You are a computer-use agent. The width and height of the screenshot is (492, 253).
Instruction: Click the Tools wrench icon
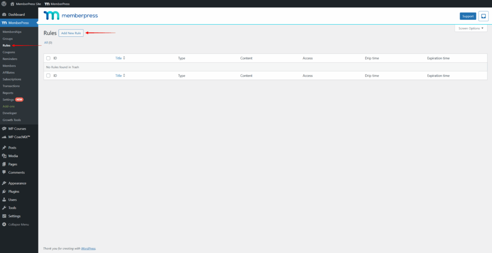(4, 208)
